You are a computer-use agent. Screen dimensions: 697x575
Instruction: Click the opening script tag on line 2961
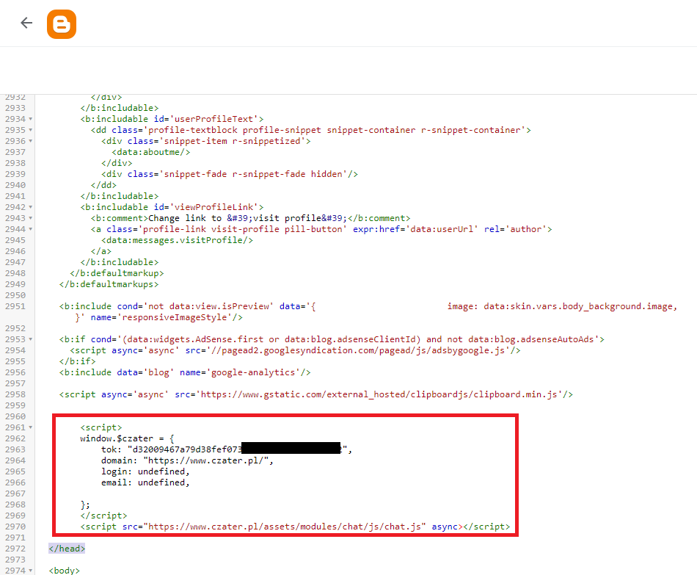coord(101,427)
